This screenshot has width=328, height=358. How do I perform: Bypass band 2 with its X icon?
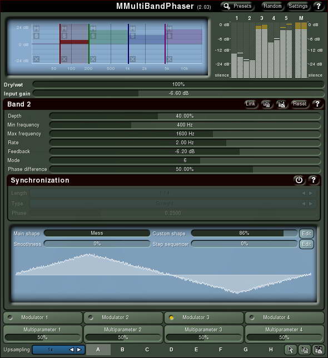point(64,59)
